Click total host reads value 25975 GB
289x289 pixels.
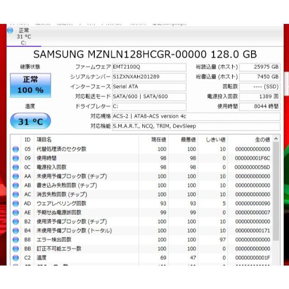(x=260, y=67)
